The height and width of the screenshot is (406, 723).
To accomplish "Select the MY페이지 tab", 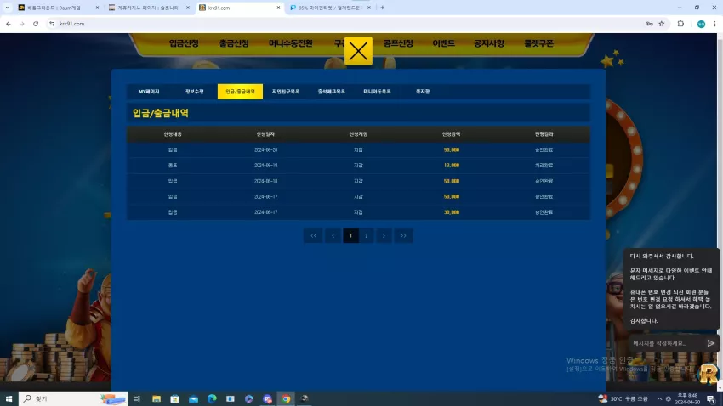I will [149, 92].
